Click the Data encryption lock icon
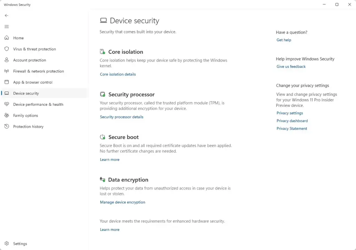The height and width of the screenshot is (250, 356). 103,179
